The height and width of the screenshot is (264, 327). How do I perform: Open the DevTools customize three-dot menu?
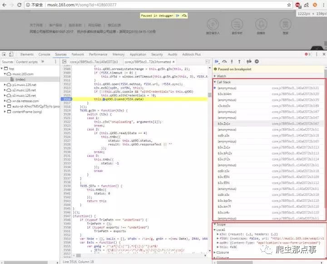click(317, 54)
